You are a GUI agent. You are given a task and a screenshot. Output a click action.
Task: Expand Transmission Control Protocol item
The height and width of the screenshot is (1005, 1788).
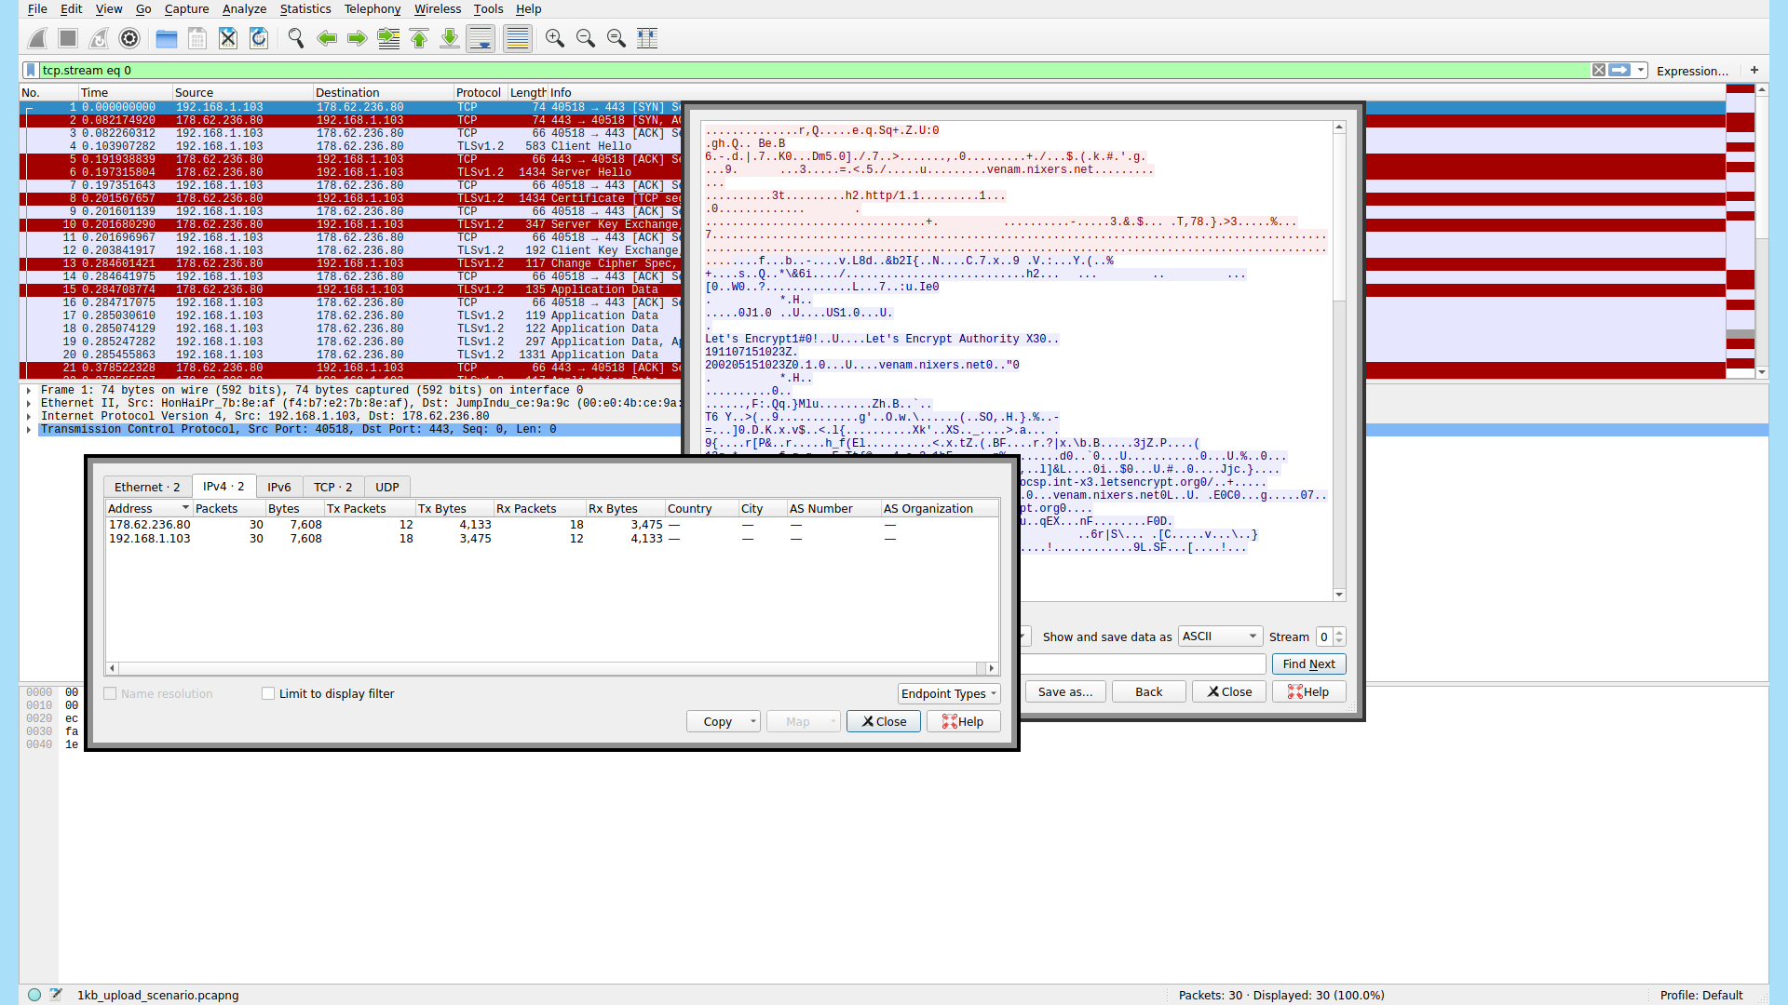pyautogui.click(x=29, y=430)
